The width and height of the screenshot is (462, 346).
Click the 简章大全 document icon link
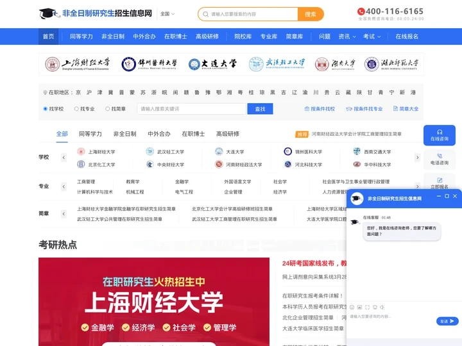tap(406, 109)
